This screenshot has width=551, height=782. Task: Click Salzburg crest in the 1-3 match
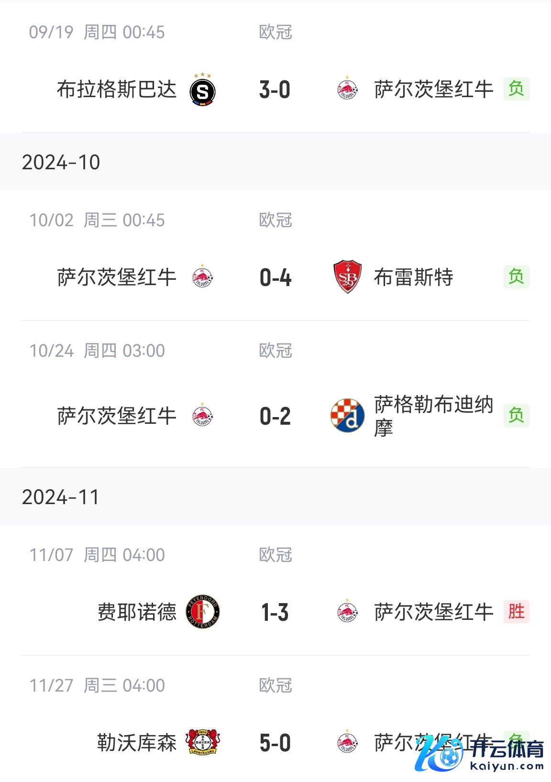347,612
